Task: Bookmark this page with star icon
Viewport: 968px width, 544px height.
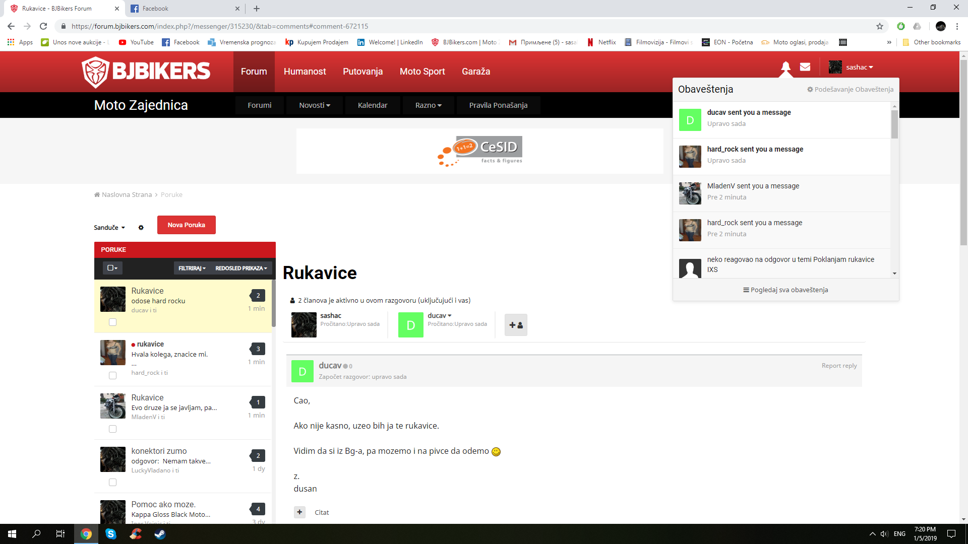Action: point(880,26)
